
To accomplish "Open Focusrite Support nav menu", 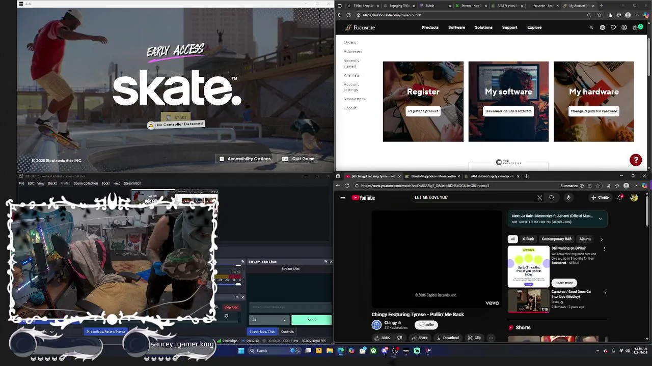I will [x=509, y=27].
